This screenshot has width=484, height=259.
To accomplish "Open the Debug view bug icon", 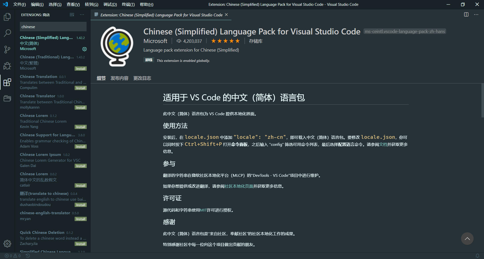I will coord(7,66).
